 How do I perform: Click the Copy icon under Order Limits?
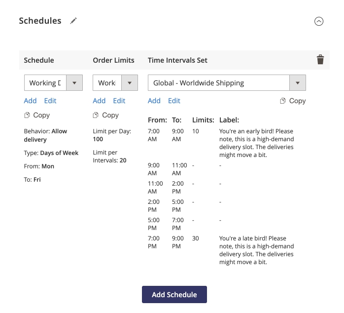pos(97,115)
